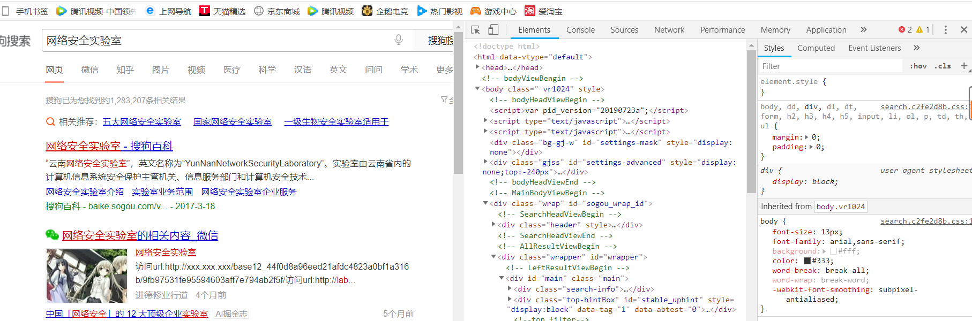Viewport: 972px width, 321px height.
Task: Click the voice search microphone icon
Action: [x=399, y=40]
